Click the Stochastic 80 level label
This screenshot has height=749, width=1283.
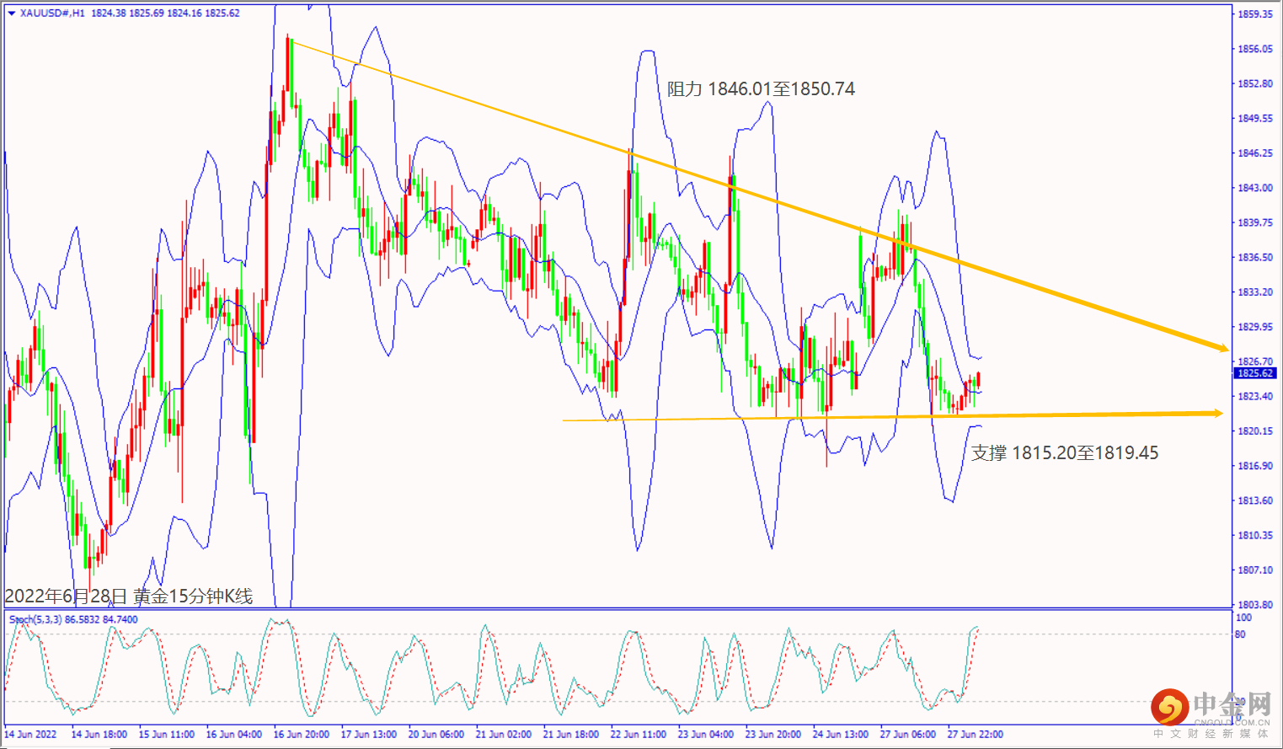(x=1241, y=634)
